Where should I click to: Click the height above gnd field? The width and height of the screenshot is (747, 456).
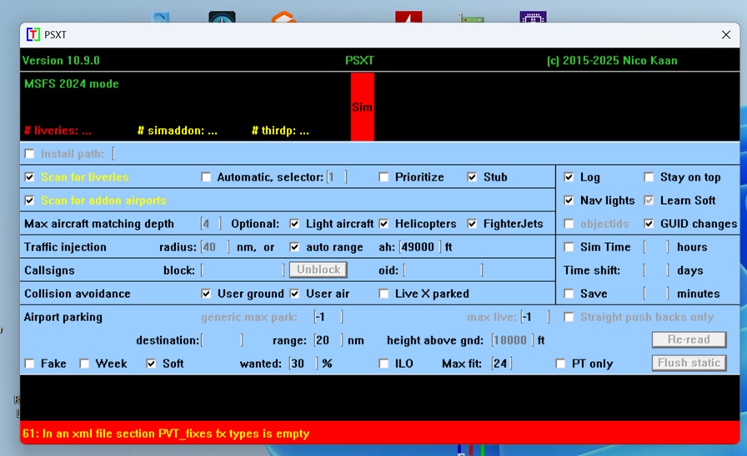[513, 340]
